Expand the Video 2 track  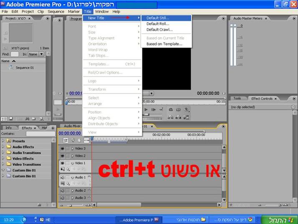pyautogui.click(x=72, y=156)
